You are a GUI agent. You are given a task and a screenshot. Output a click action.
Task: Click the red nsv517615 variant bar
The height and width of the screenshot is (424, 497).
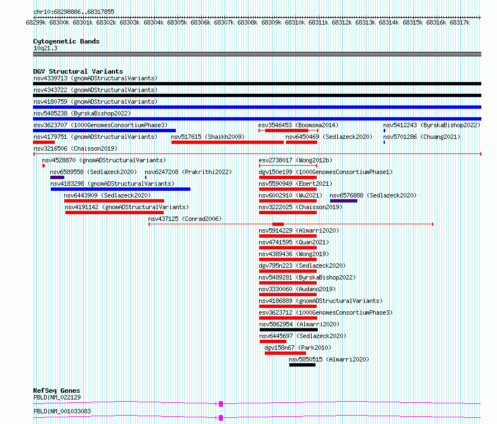point(228,142)
